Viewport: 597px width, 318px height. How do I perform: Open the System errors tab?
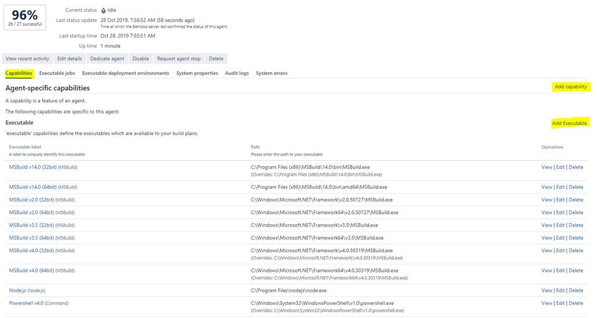[x=271, y=73]
